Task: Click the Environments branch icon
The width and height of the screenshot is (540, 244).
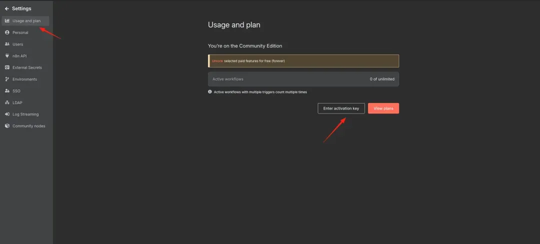Action: click(7, 79)
